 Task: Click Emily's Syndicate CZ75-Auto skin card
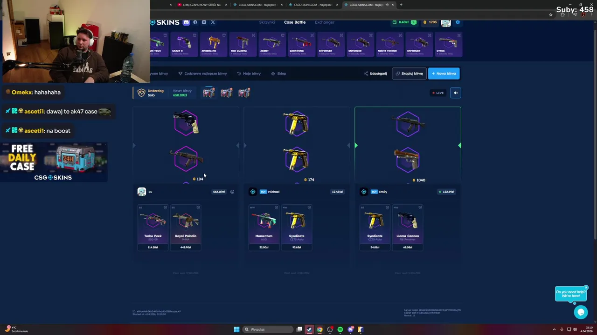tap(375, 228)
